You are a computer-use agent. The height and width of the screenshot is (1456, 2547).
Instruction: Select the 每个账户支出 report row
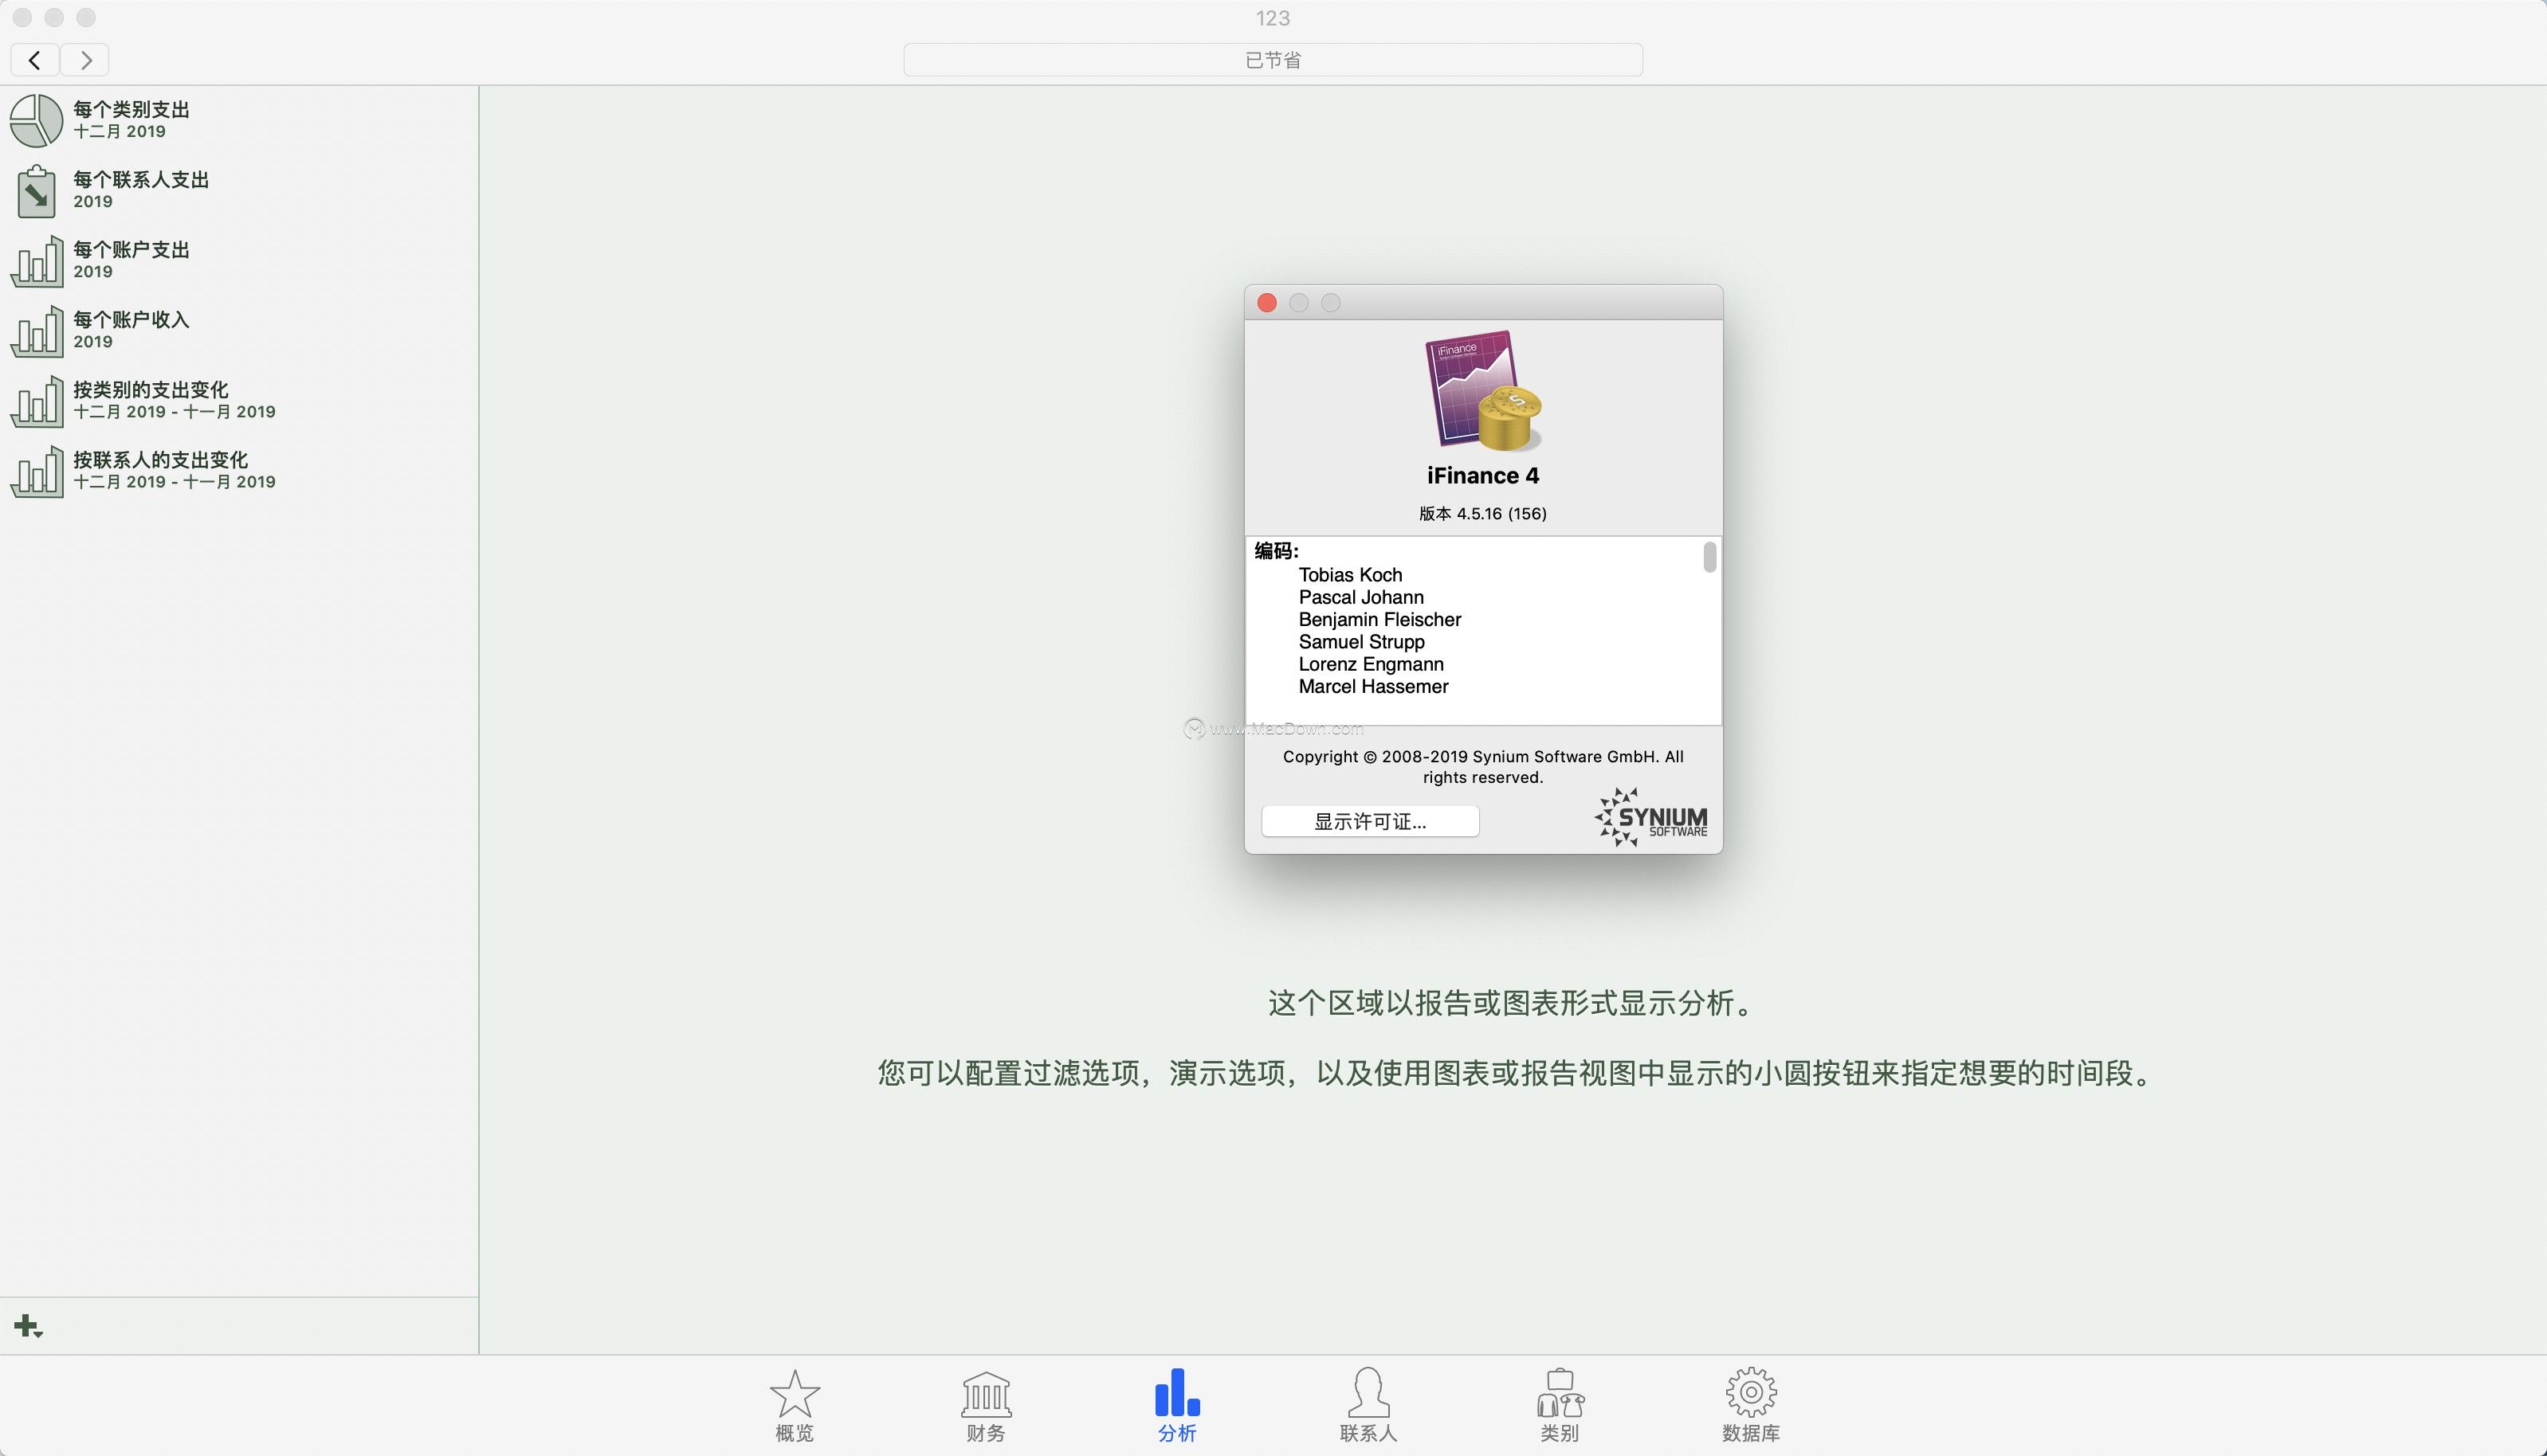coord(239,260)
